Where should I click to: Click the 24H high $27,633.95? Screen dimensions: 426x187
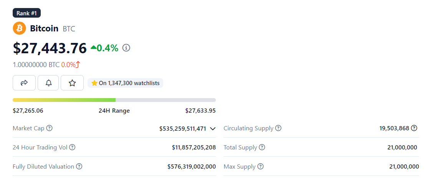[x=201, y=111]
